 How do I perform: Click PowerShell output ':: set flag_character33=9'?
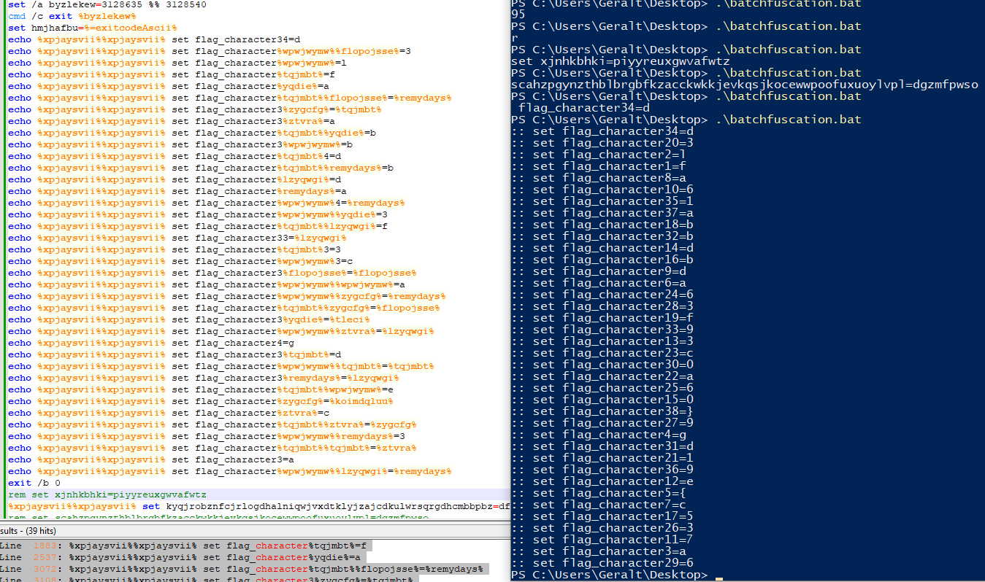(603, 330)
